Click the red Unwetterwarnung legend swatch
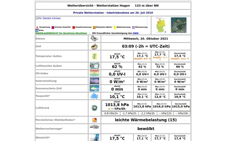The image size is (226, 141). pos(74,27)
